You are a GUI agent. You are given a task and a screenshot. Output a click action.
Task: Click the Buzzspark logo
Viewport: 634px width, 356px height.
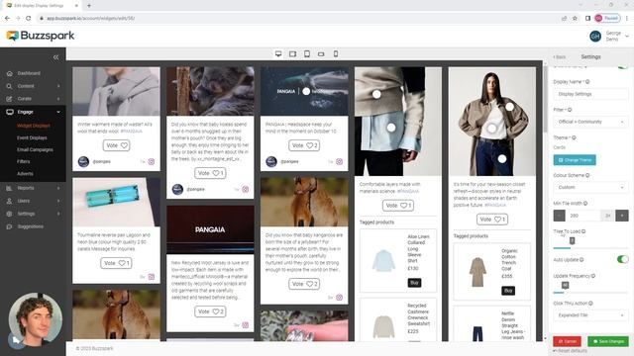tap(41, 36)
